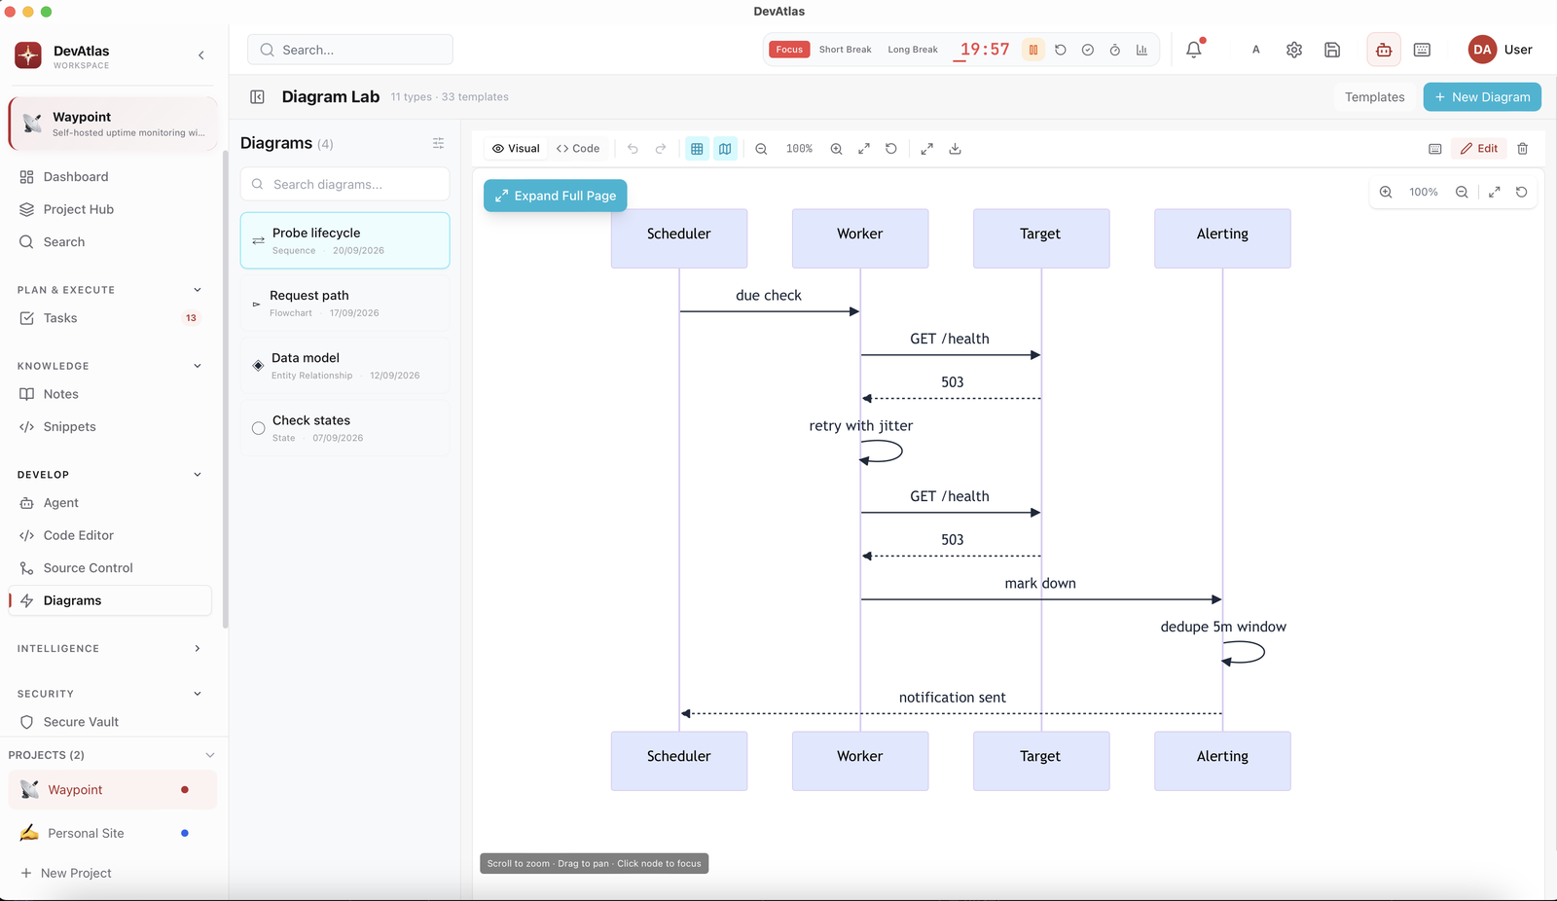Click the top Scheduler participant box
The image size is (1557, 901).
click(679, 238)
